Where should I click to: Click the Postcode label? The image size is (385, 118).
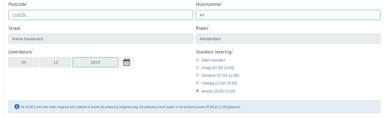18,4
